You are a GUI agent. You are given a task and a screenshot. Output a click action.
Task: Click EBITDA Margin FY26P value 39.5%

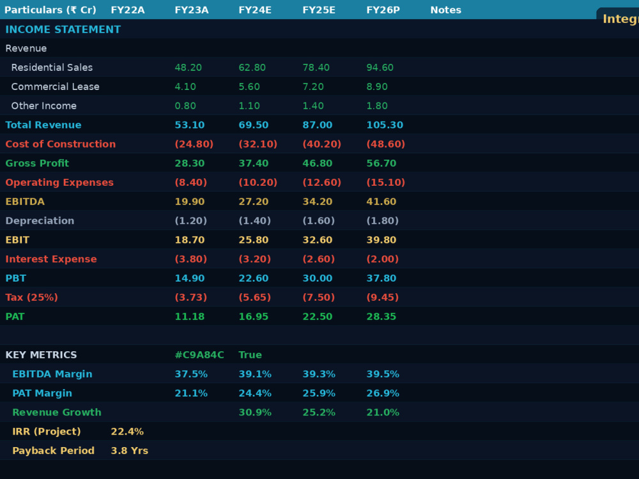[x=383, y=374]
